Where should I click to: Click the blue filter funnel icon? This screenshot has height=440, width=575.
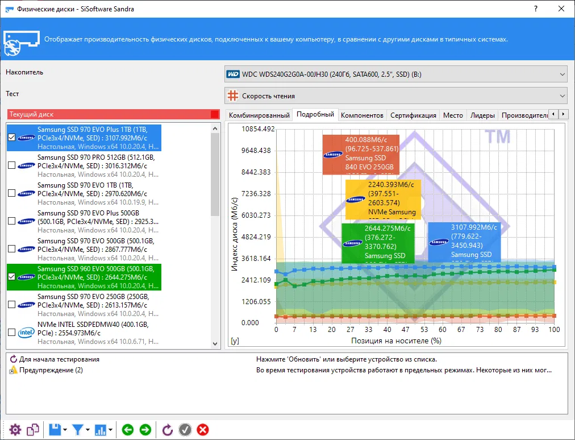click(x=78, y=430)
